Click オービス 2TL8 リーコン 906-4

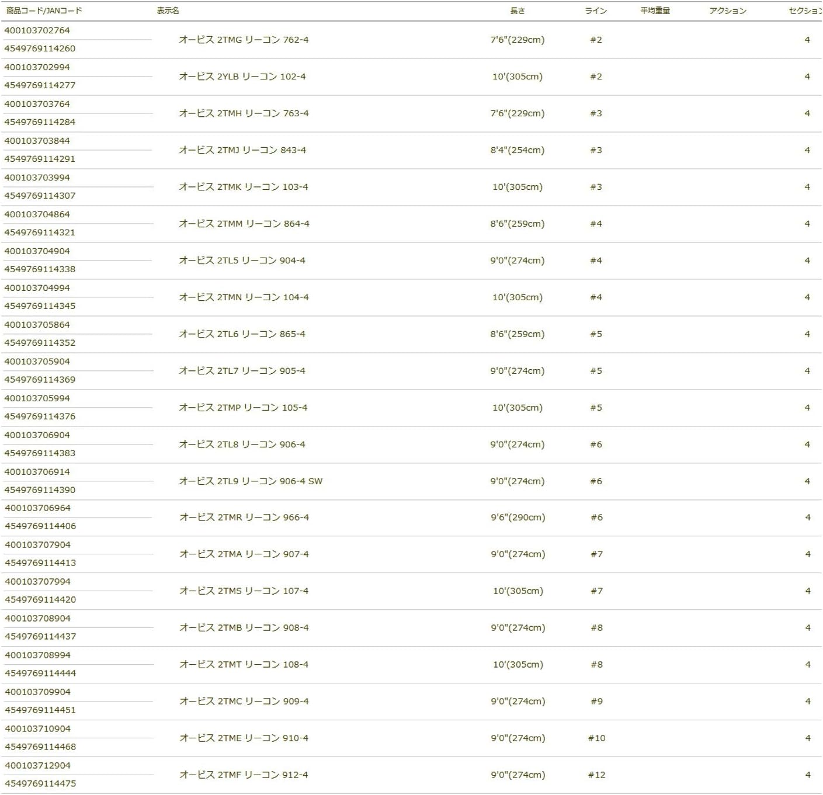242,445
